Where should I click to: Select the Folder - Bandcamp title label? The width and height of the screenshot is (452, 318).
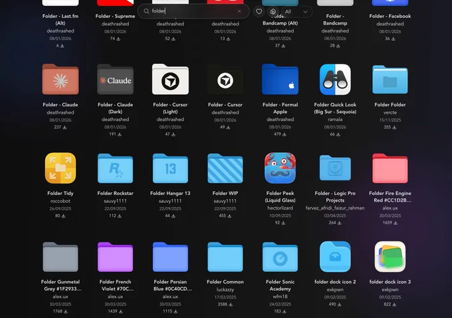[x=335, y=19]
